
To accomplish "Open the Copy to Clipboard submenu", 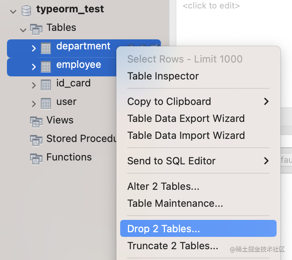I will [x=169, y=101].
